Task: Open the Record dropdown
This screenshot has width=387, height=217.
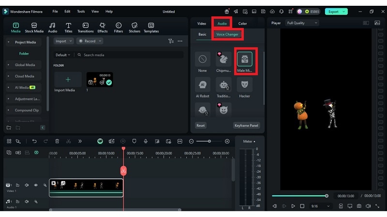Action: click(90, 41)
